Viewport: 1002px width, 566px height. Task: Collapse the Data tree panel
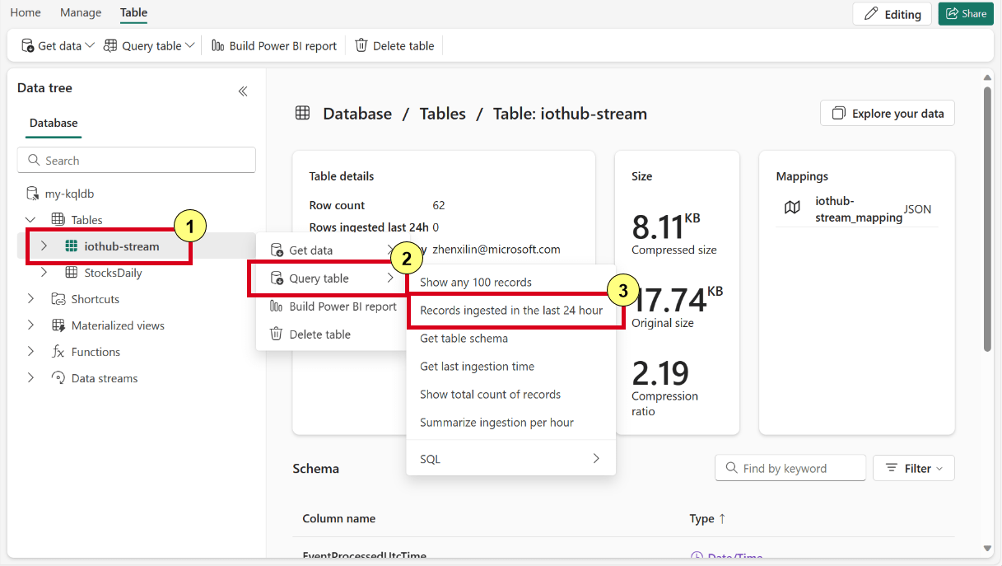click(x=242, y=91)
